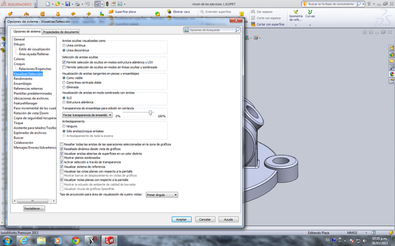
Task: Open dropdown arrow next to Save icon
Action: click(x=72, y=4)
